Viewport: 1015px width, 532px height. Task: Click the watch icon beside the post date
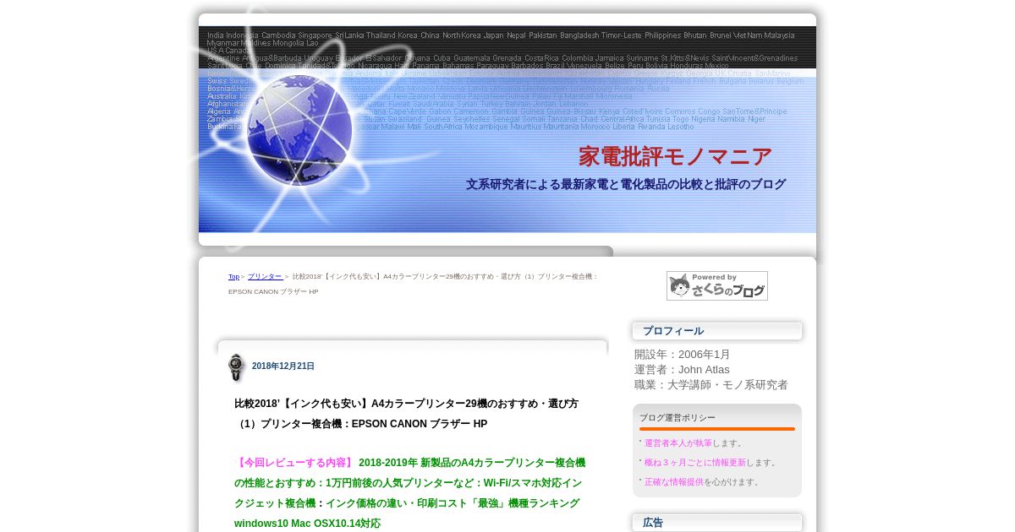click(x=236, y=367)
